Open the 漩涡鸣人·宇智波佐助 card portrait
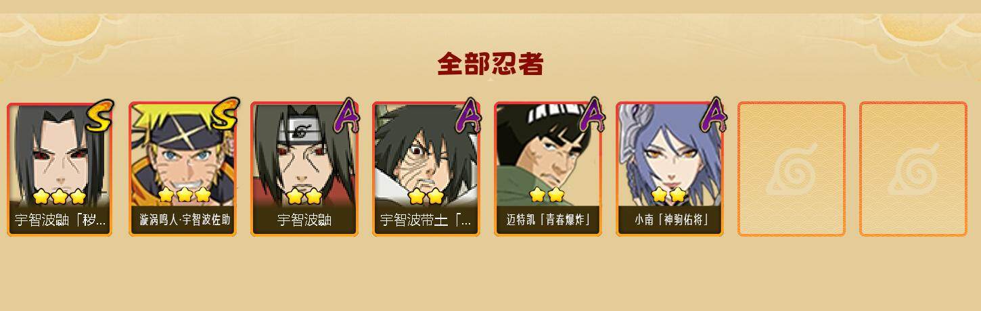981x311 pixels. click(183, 169)
